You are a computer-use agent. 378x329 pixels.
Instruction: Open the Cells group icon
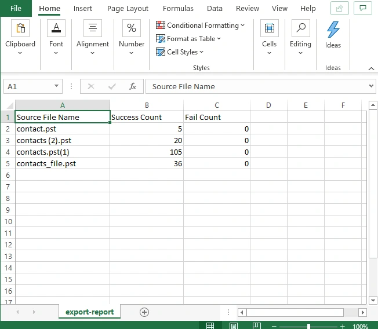[x=269, y=28]
